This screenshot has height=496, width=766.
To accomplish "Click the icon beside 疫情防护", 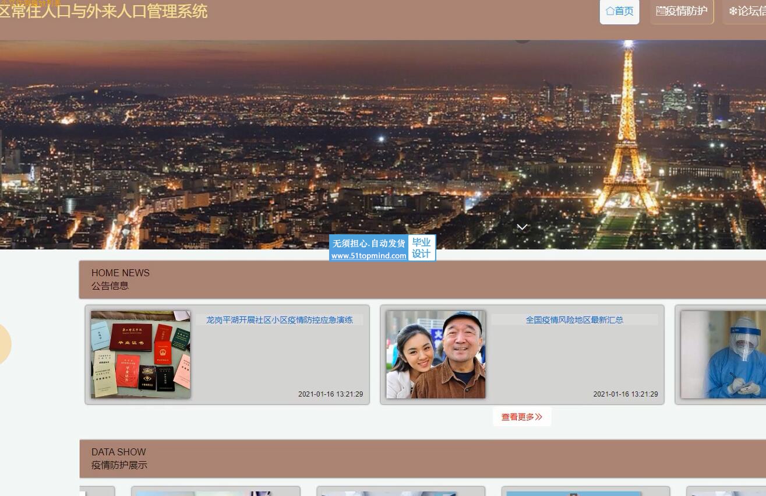I will tap(661, 11).
